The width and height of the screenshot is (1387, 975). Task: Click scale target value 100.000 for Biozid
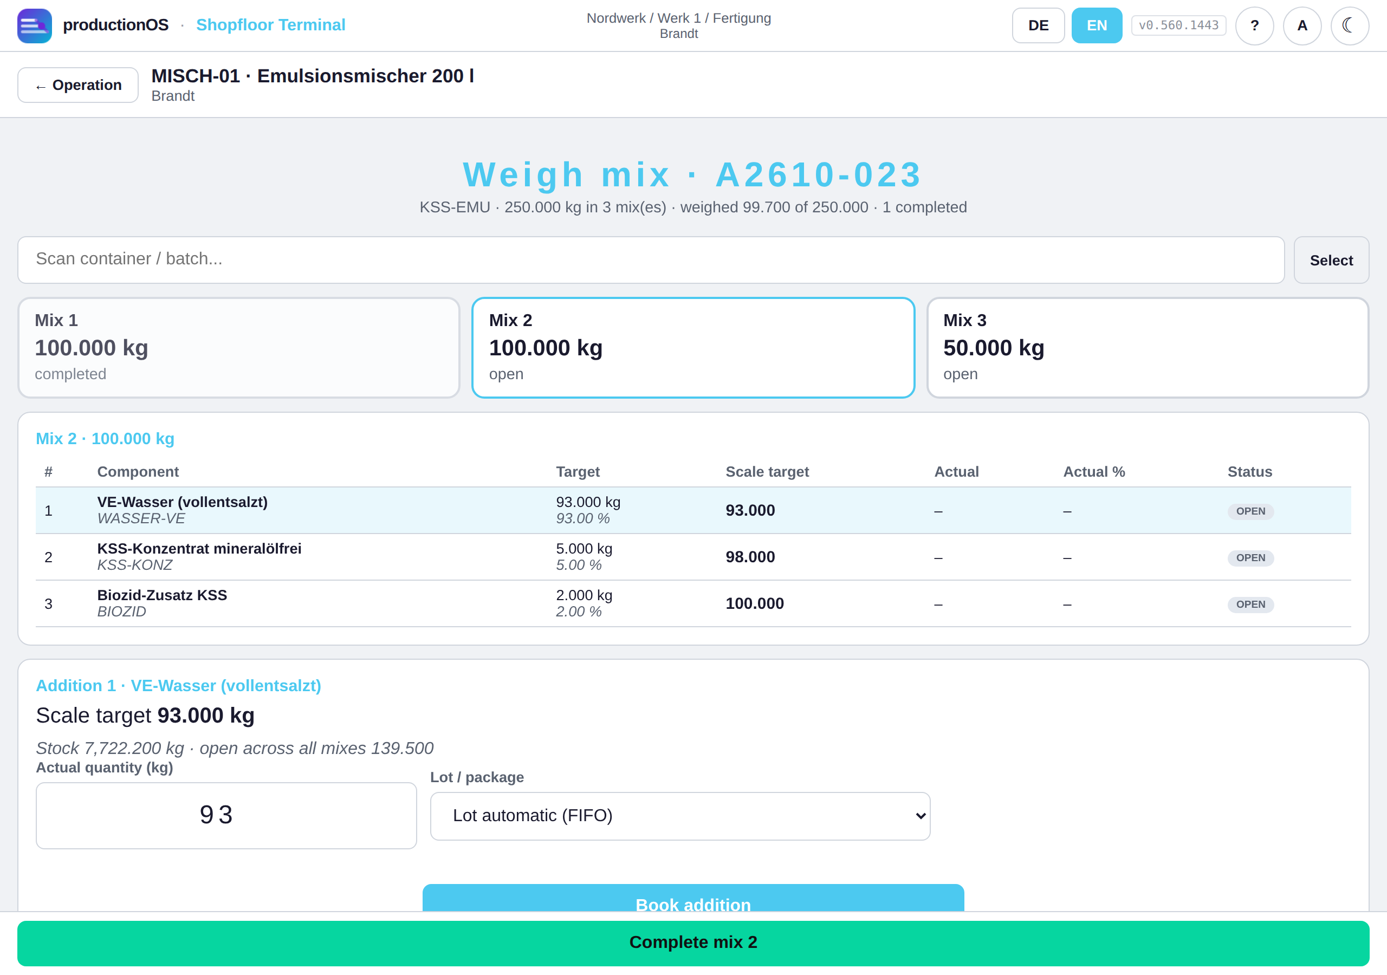755,603
